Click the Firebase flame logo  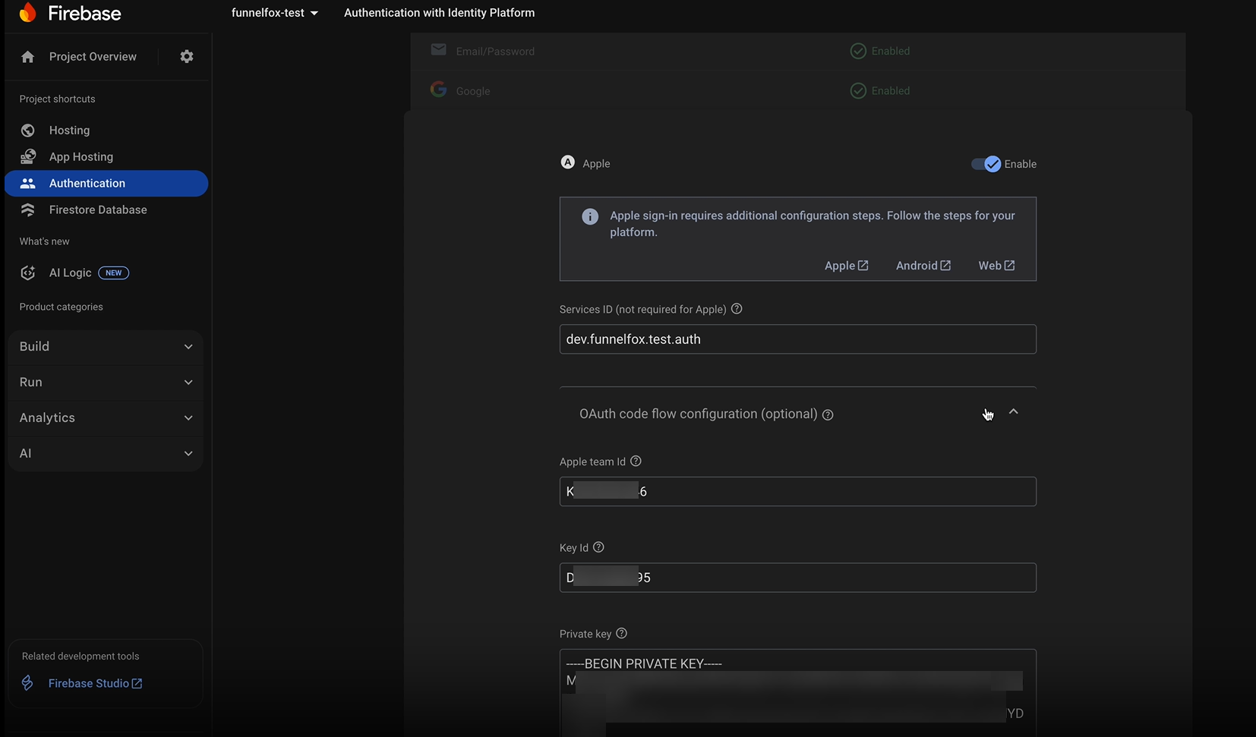(28, 12)
